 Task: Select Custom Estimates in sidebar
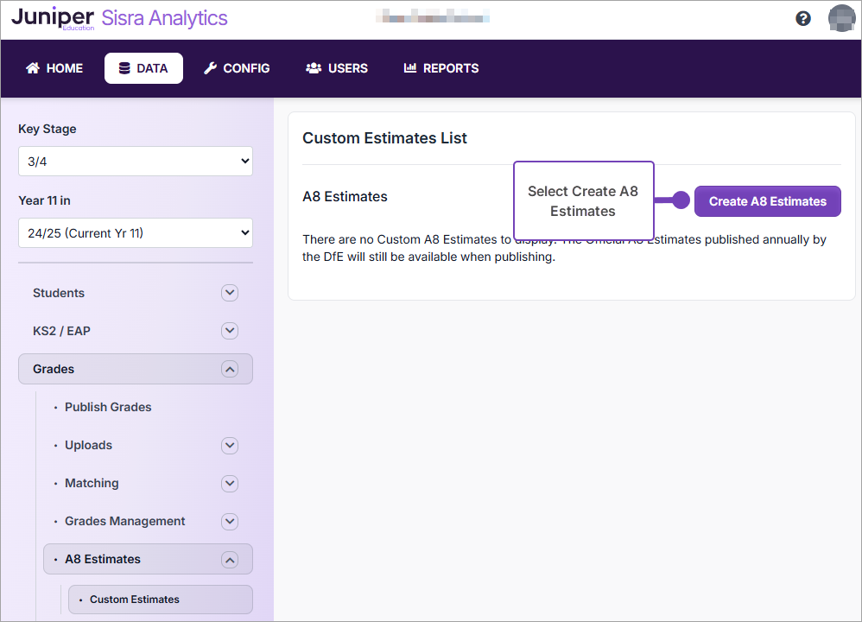[x=135, y=600]
